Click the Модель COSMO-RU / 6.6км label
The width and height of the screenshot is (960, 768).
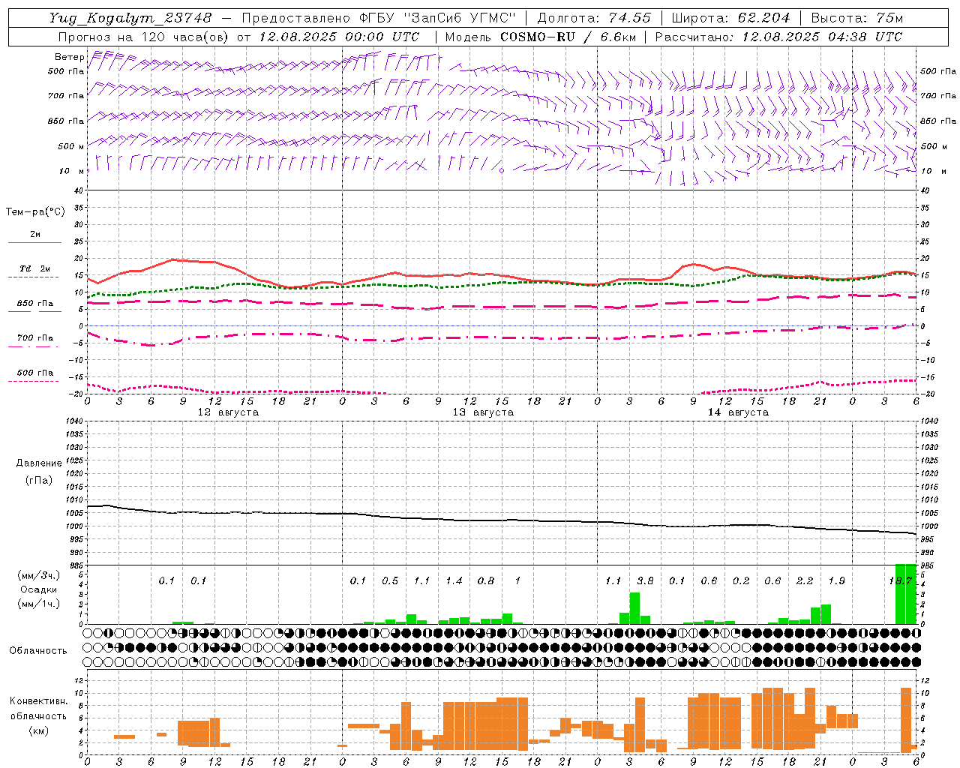(540, 37)
